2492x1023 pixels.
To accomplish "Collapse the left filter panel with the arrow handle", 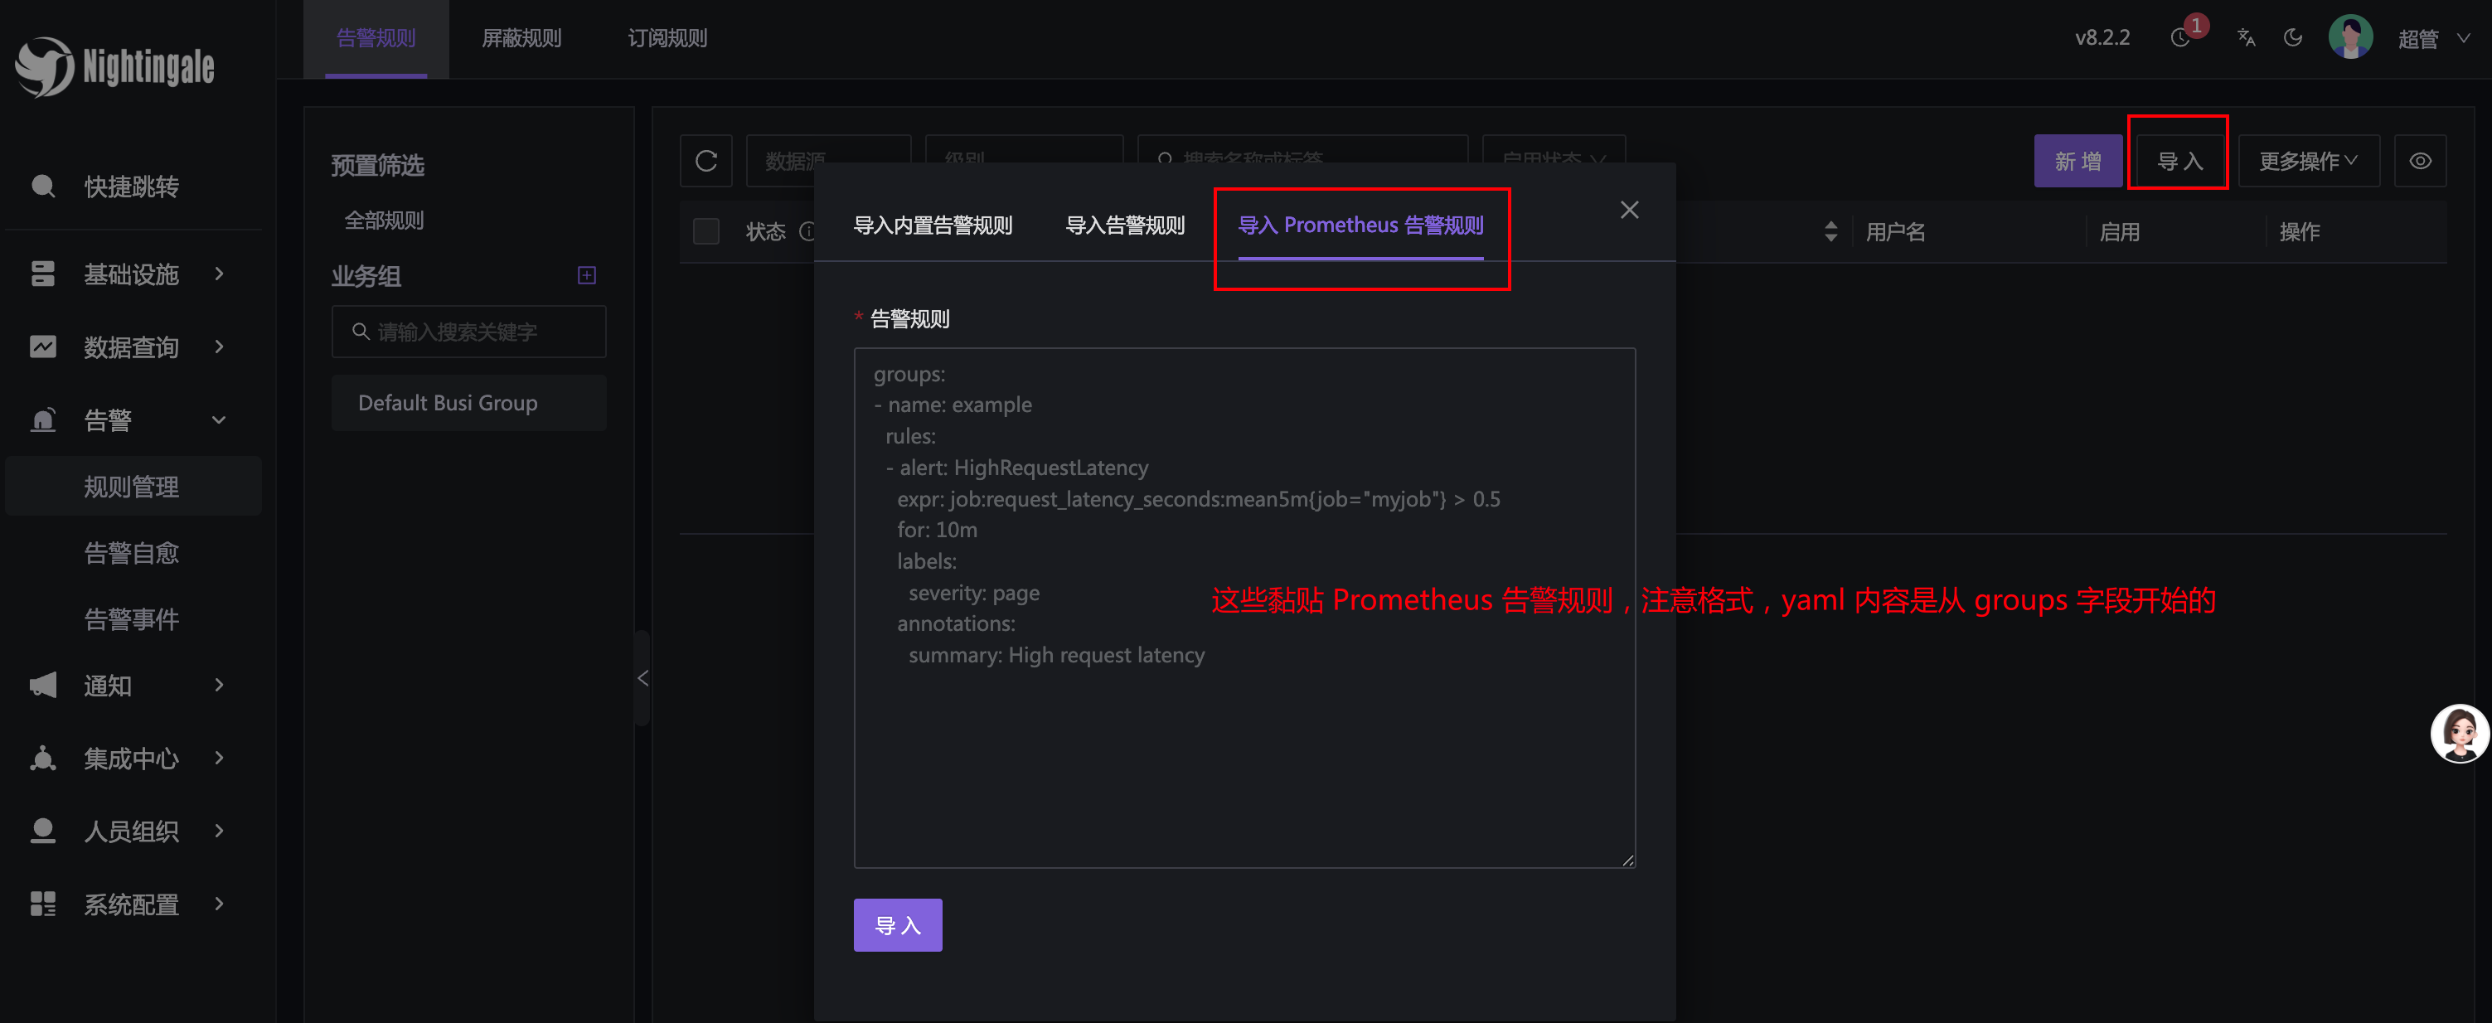I will tap(642, 677).
